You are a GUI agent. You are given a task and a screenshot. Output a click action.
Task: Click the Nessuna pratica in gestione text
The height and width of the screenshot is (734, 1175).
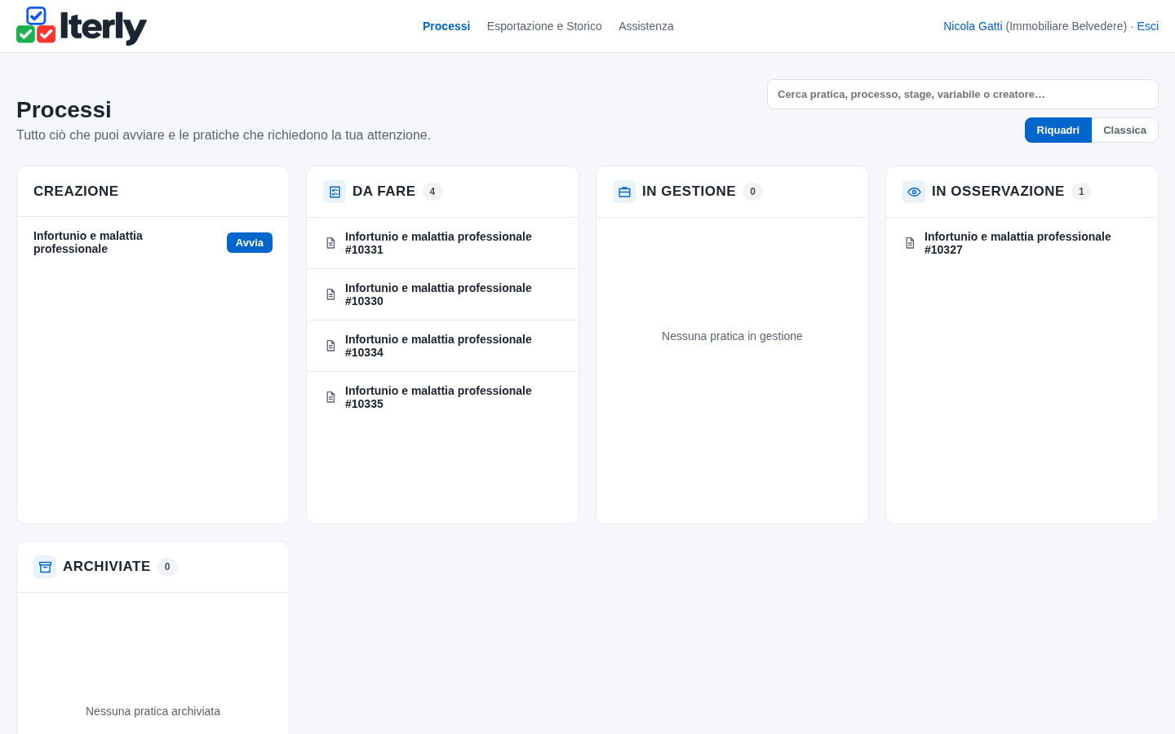click(x=732, y=336)
